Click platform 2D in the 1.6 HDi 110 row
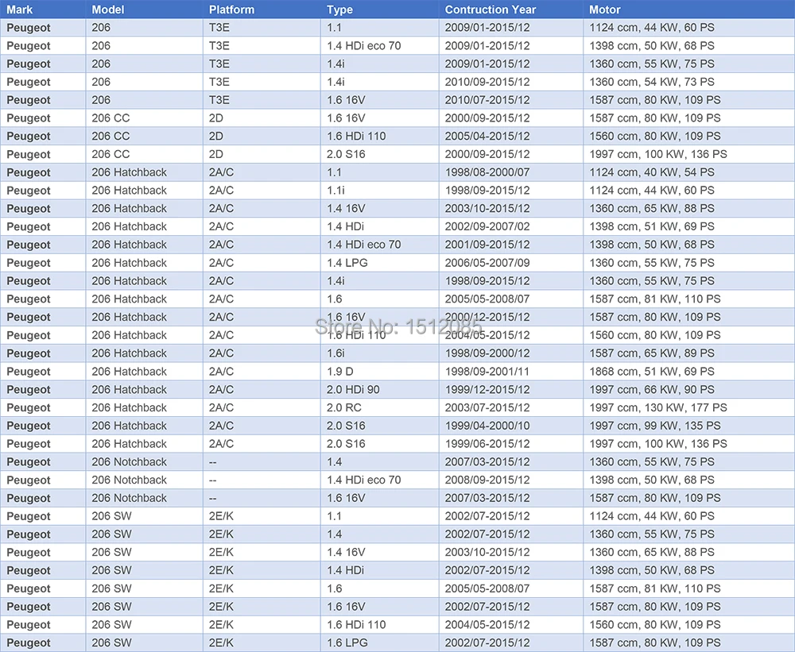The width and height of the screenshot is (795, 652). pos(216,137)
